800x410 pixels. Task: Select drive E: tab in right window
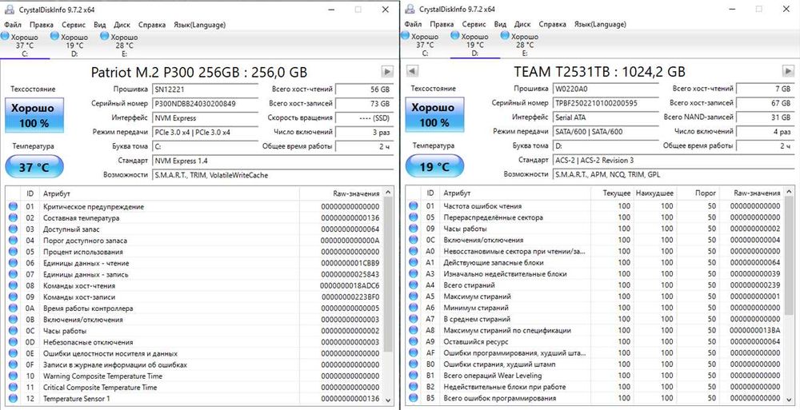[x=525, y=45]
